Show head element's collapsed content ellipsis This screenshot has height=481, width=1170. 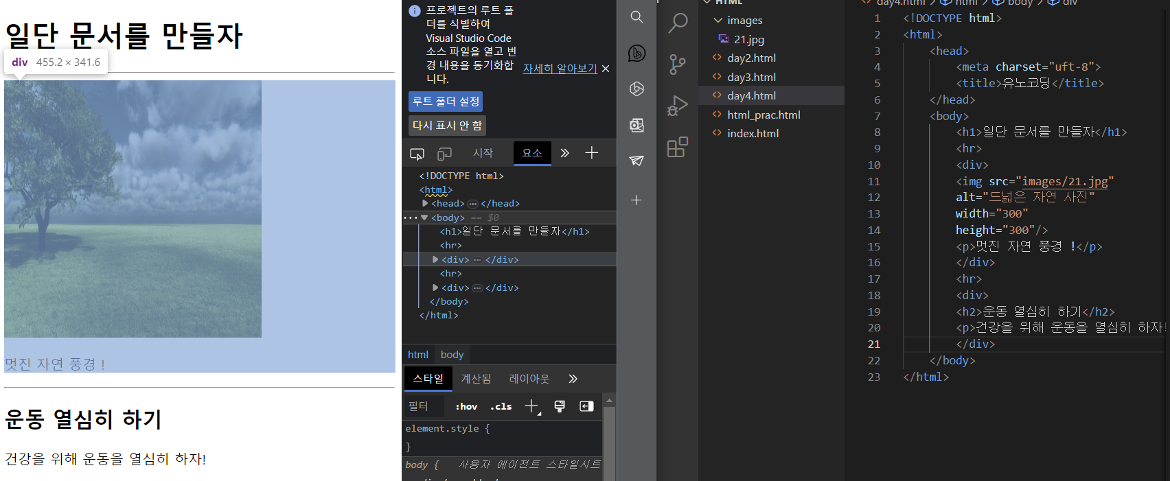click(472, 204)
